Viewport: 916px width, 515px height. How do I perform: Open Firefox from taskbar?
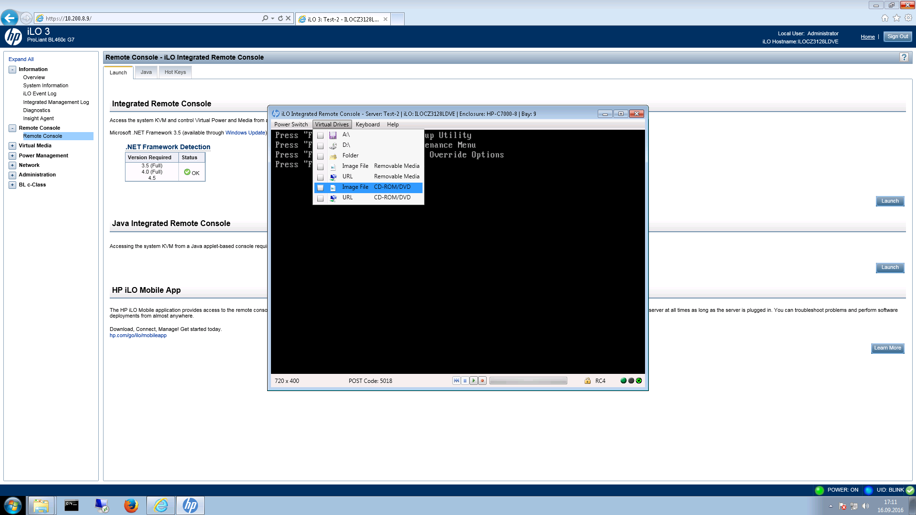click(131, 505)
